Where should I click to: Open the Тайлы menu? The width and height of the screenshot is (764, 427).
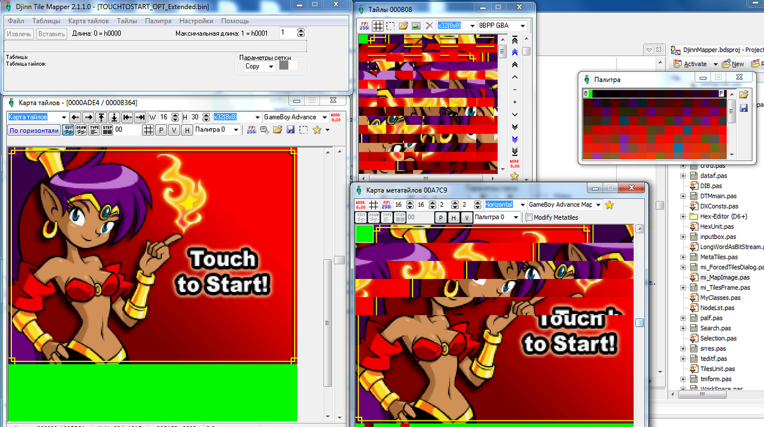127,21
